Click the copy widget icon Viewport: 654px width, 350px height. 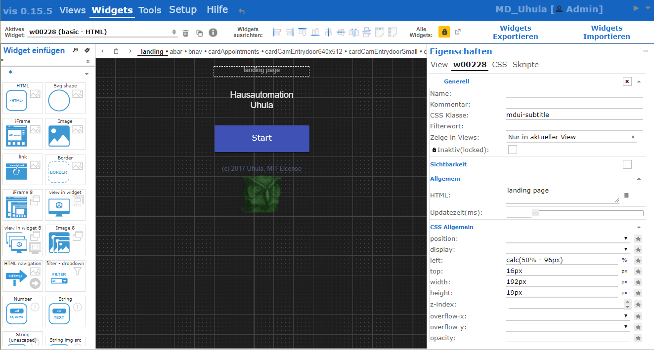pyautogui.click(x=199, y=33)
